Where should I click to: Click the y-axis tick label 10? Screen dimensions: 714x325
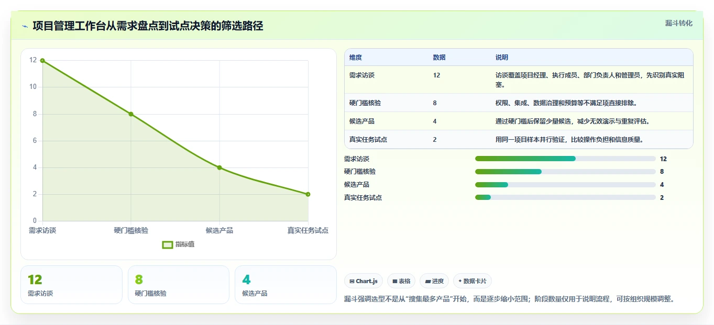click(x=33, y=87)
